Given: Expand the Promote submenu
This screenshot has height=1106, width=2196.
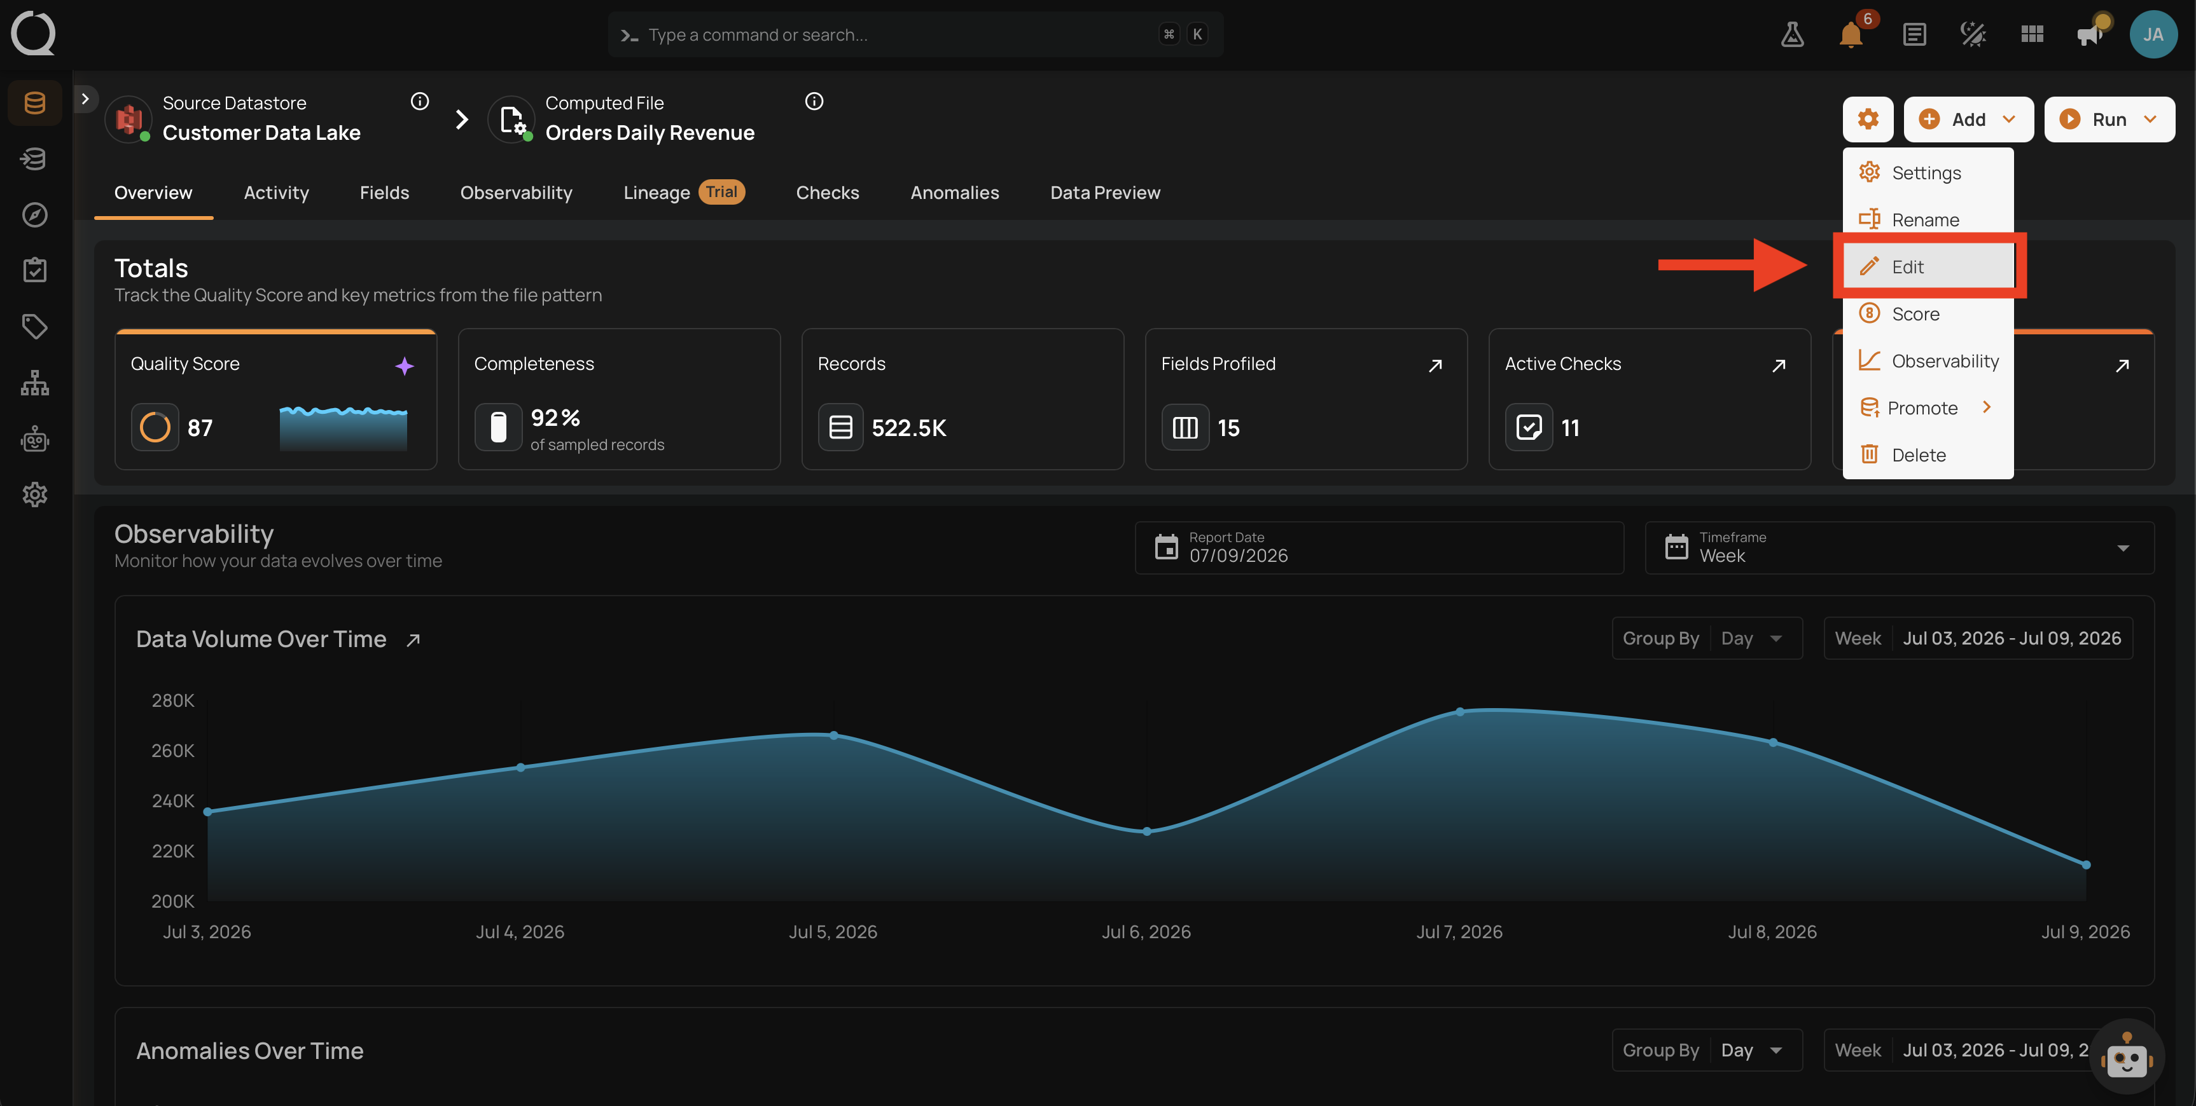Looking at the screenshot, I should tap(1927, 408).
